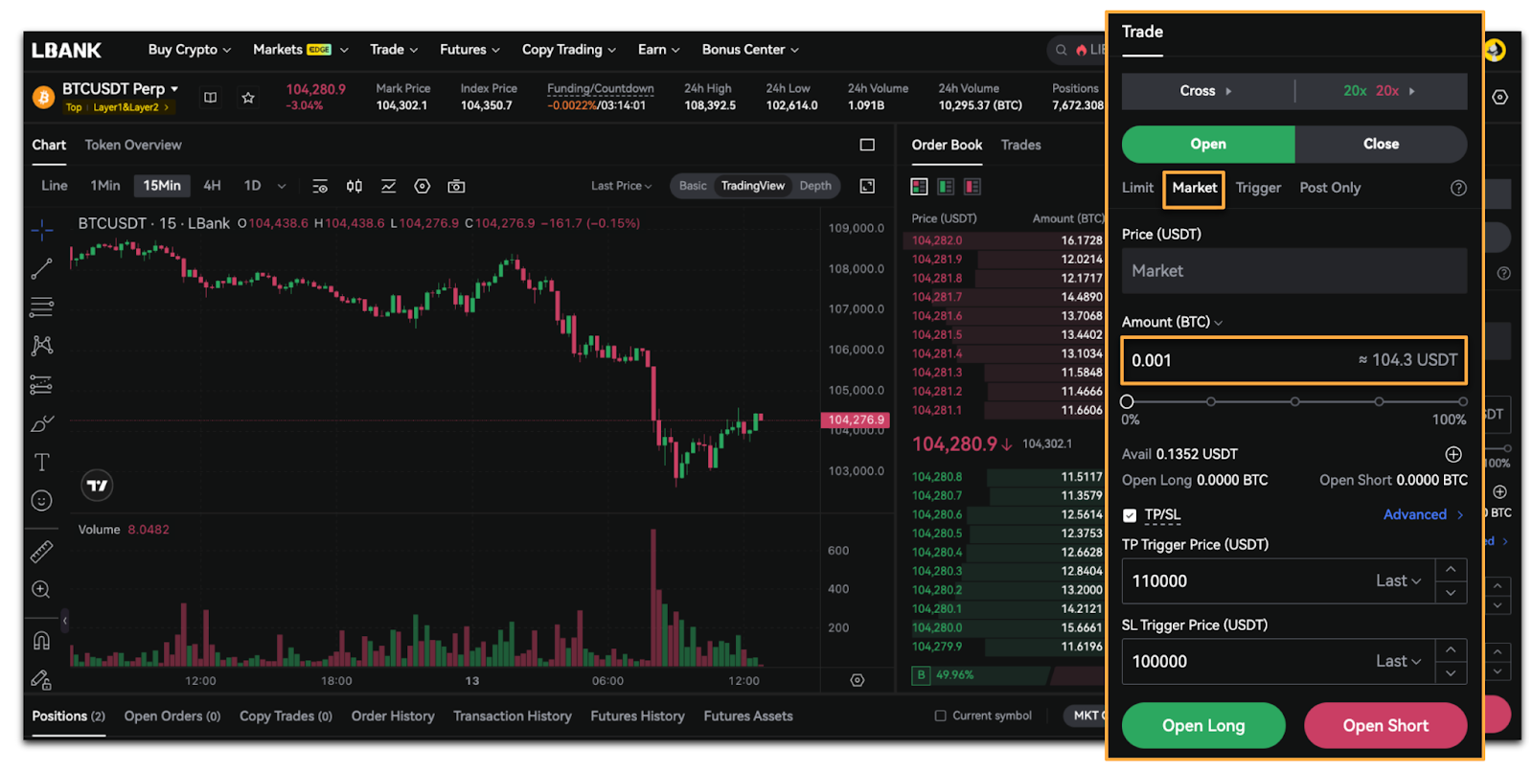Click the trend line drawing tool
This screenshot has width=1533, height=773.
41,269
